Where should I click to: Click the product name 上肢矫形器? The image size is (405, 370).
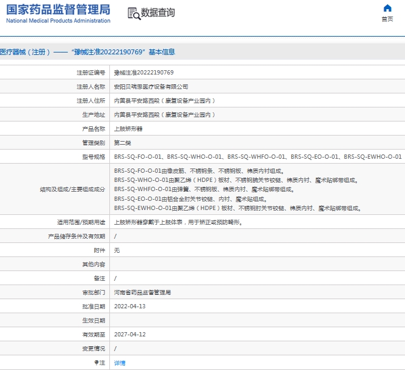[x=128, y=129]
